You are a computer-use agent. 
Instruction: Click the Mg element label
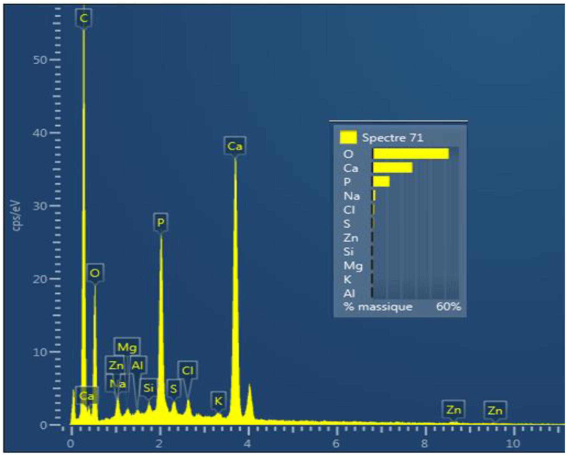pos(127,347)
